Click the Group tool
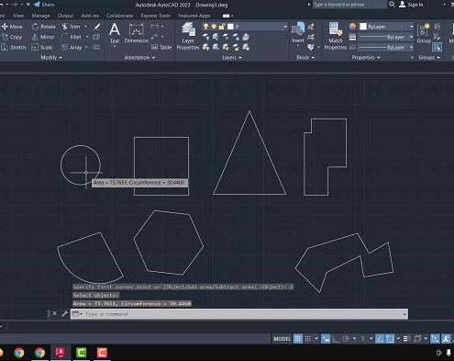454x361 pixels. coord(424,33)
